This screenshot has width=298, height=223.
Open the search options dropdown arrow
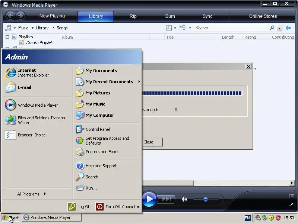[x=279, y=28]
